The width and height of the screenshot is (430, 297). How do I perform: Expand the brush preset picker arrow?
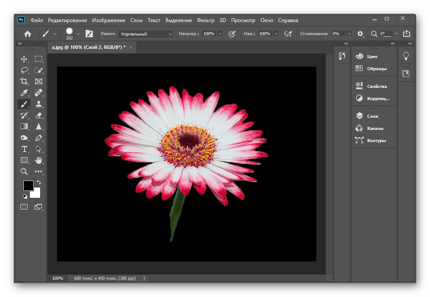coord(78,34)
